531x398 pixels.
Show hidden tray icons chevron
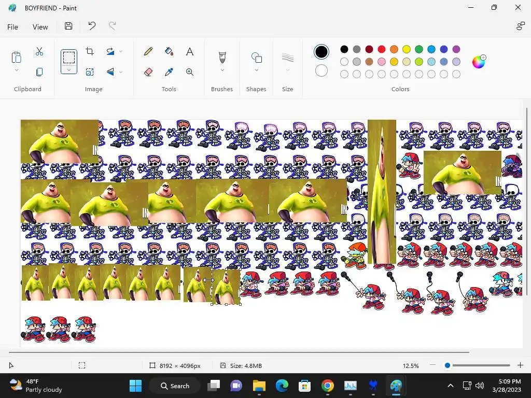(451, 386)
